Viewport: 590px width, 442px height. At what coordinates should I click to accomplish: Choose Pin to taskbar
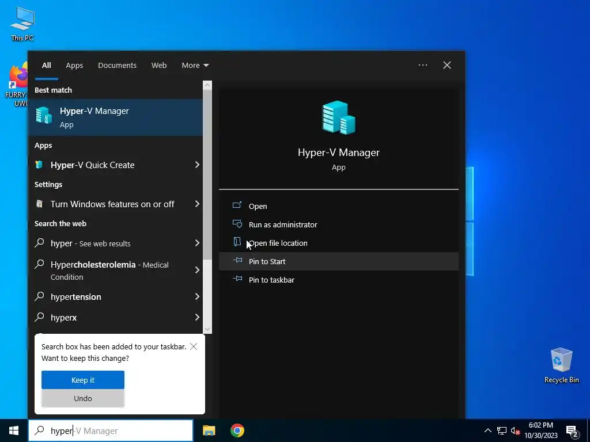tap(338, 280)
